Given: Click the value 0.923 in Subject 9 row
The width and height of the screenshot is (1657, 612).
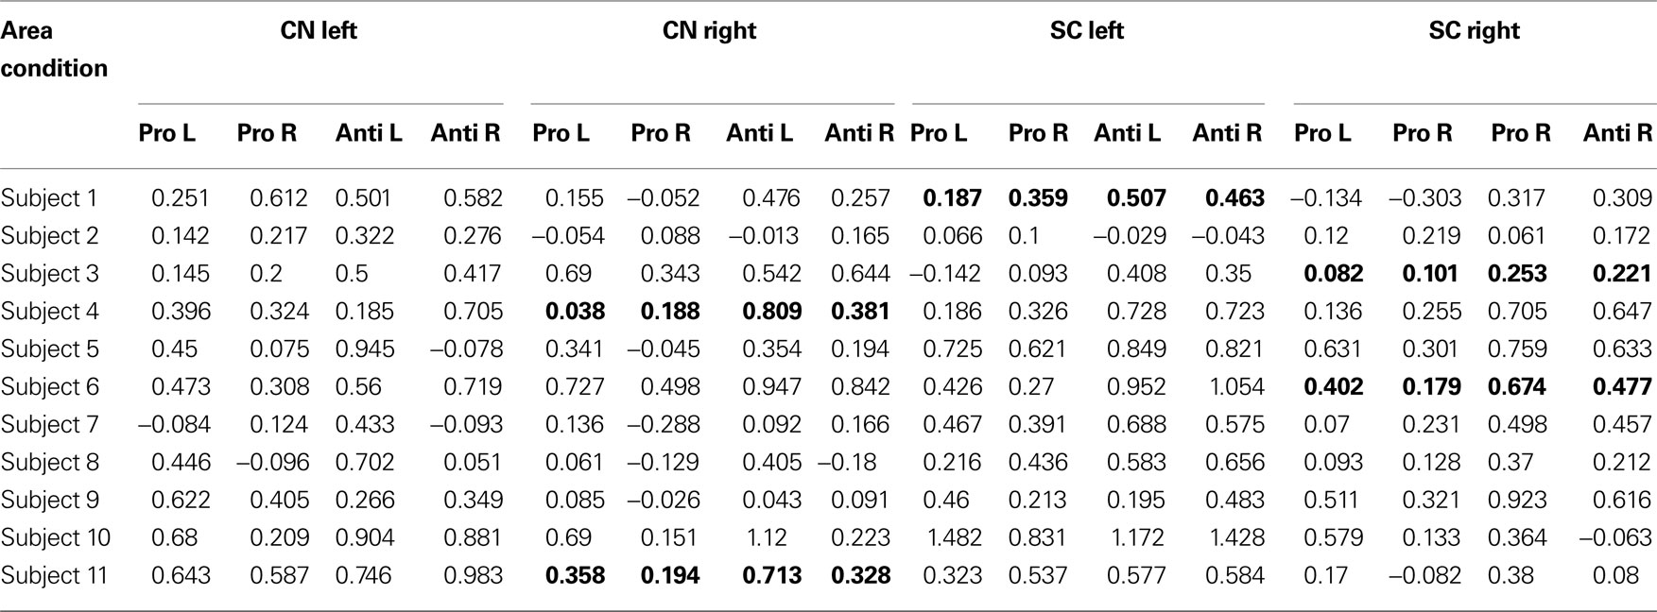Looking at the screenshot, I should (x=1517, y=501).
